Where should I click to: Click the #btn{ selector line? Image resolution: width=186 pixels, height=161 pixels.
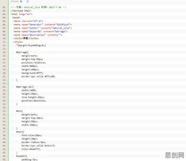19,111
